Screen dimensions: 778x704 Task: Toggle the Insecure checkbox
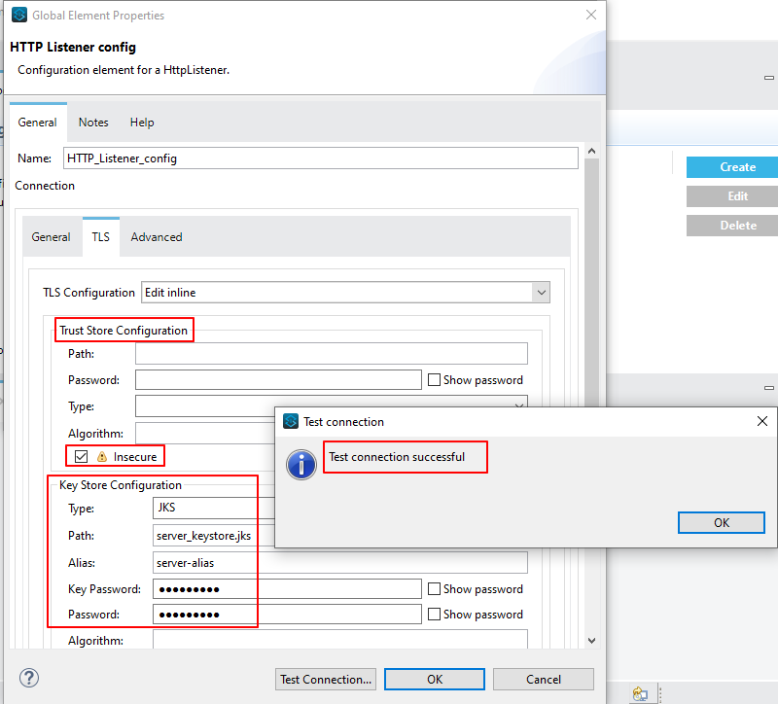pos(82,457)
